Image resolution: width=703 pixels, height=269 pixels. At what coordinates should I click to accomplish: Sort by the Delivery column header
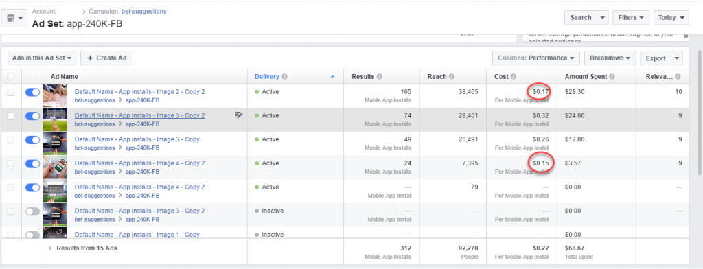coord(267,77)
